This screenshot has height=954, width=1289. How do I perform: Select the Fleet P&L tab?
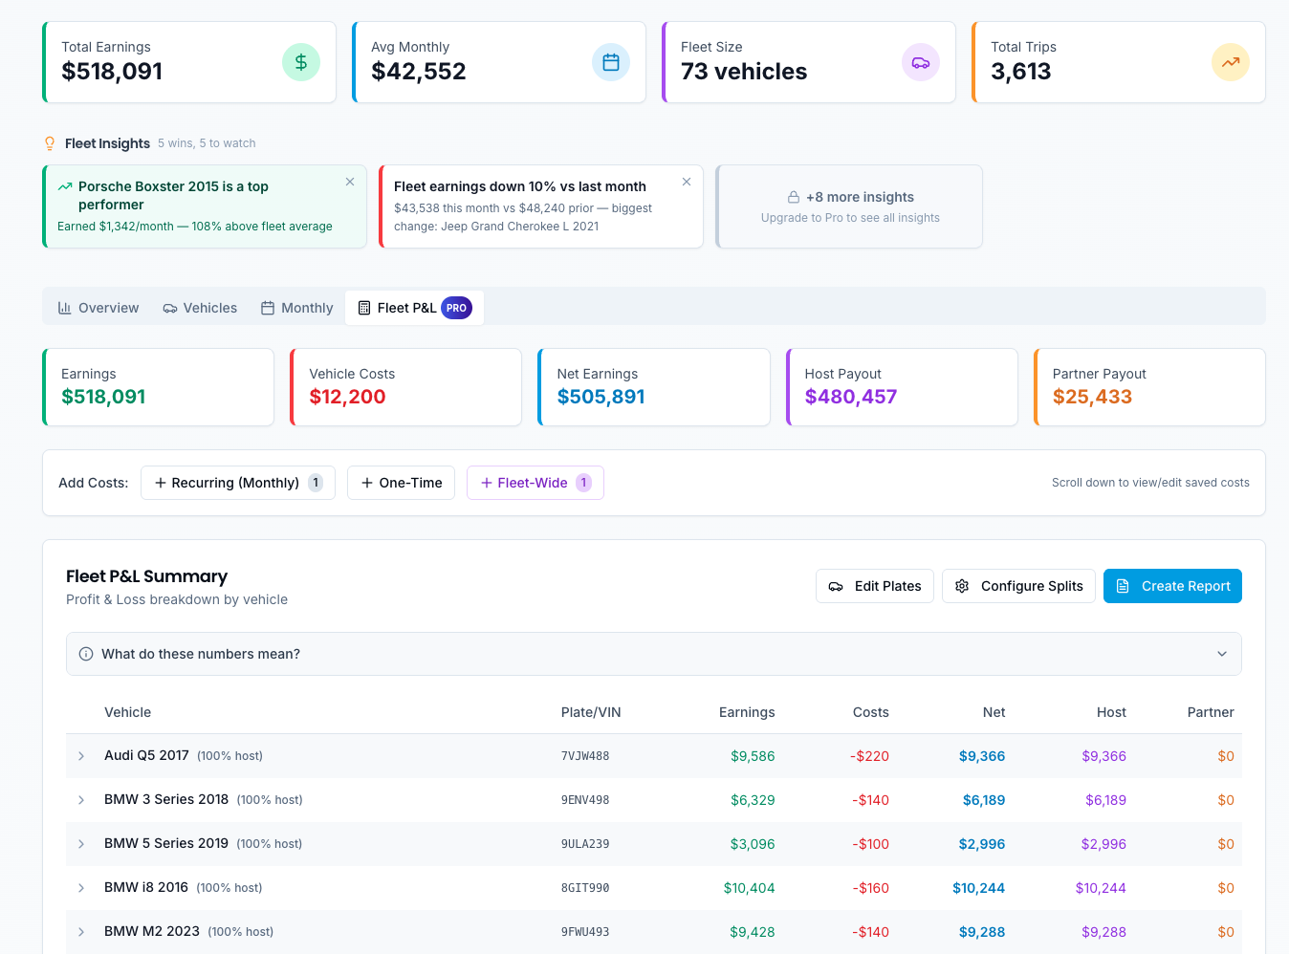(x=414, y=308)
